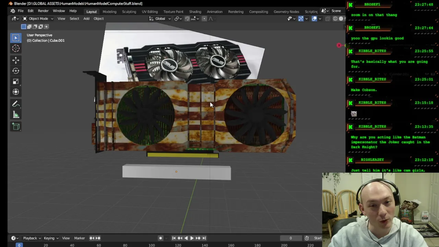Screen dimensions: 439x247
Task: Click the intersect selection mode icon
Action: (46, 26)
